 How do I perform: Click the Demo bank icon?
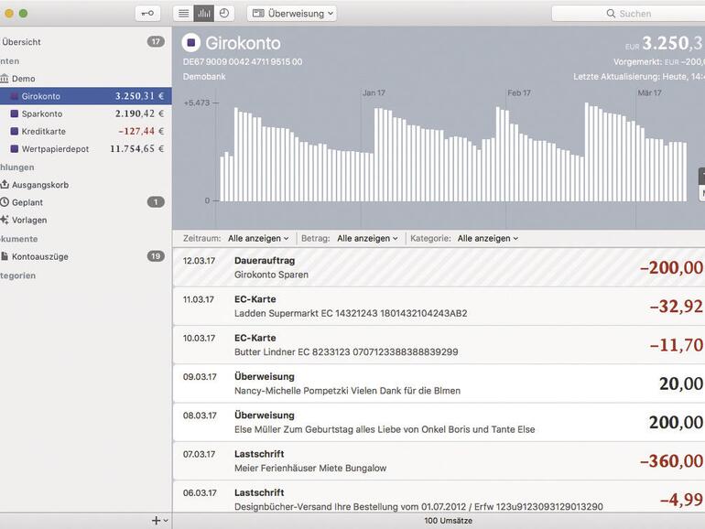point(5,79)
